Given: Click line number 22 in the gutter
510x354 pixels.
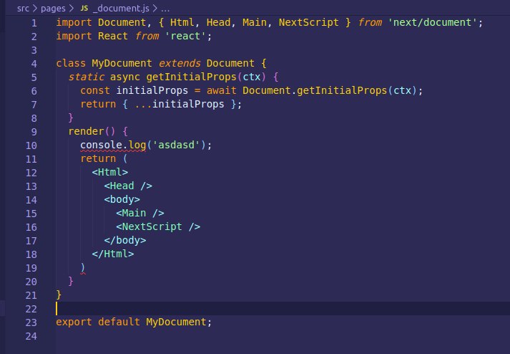Looking at the screenshot, I should tap(31, 309).
